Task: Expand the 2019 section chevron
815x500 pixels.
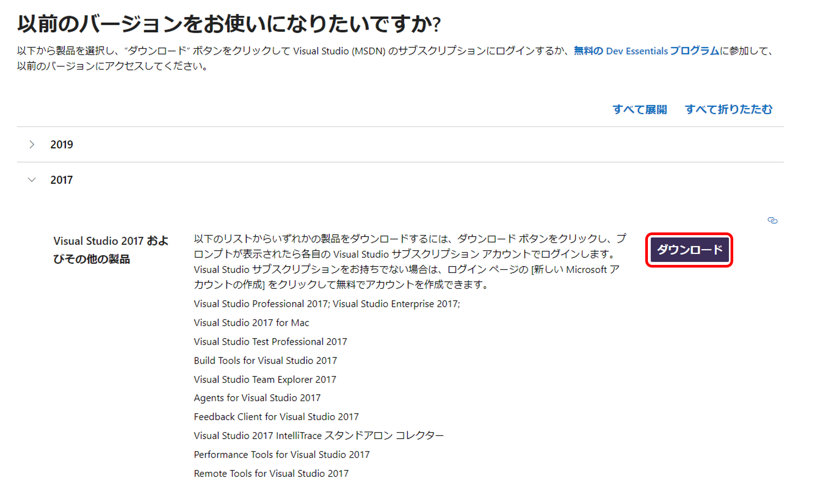Action: (32, 144)
